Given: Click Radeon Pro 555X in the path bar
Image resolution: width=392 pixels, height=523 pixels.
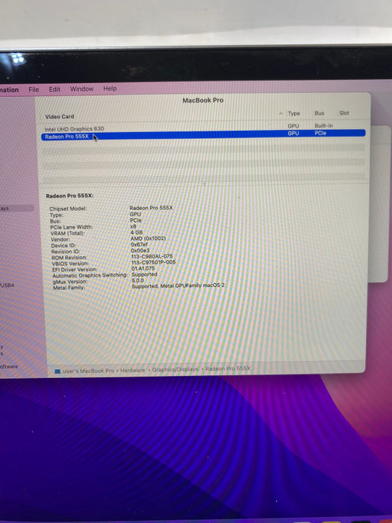Looking at the screenshot, I should [228, 368].
